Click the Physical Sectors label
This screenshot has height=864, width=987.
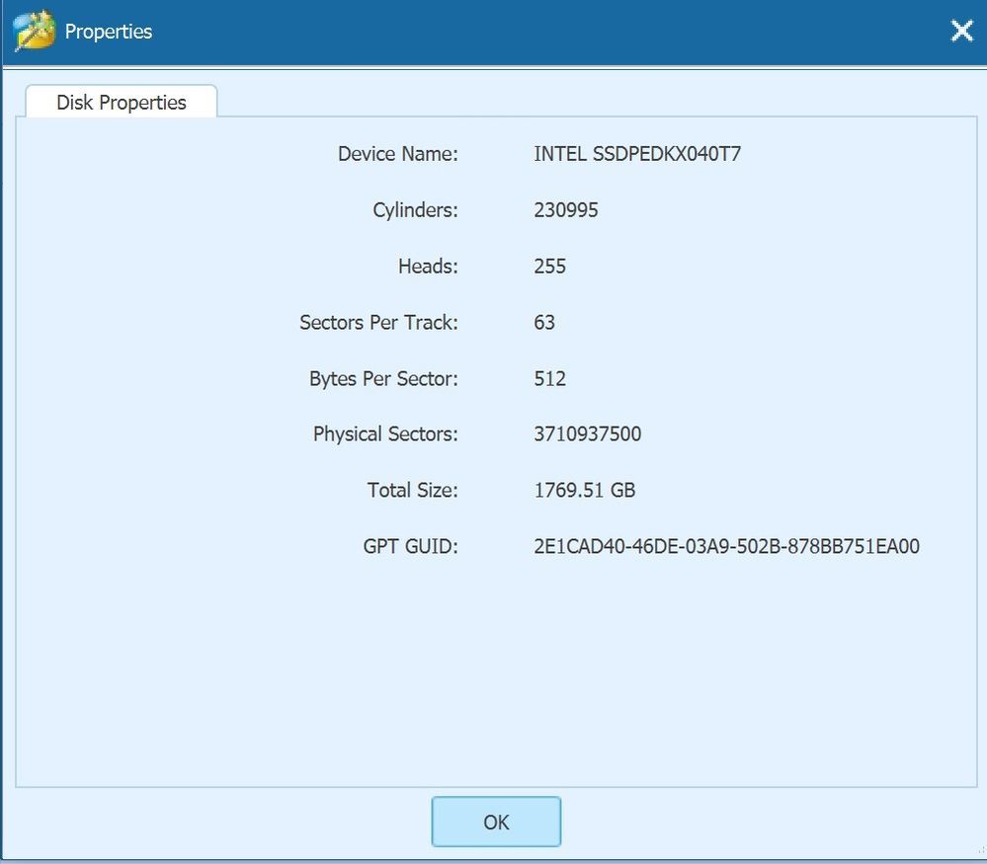385,434
